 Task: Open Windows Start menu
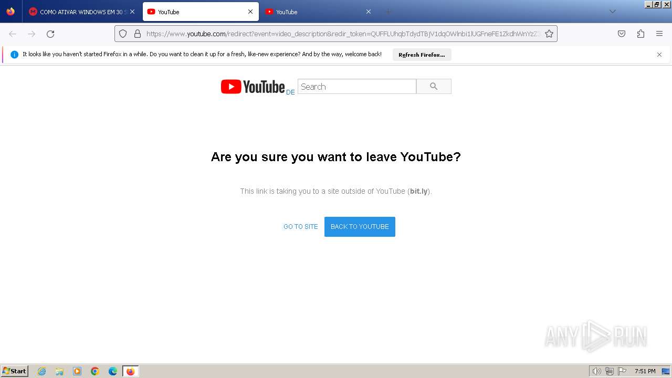coord(15,371)
